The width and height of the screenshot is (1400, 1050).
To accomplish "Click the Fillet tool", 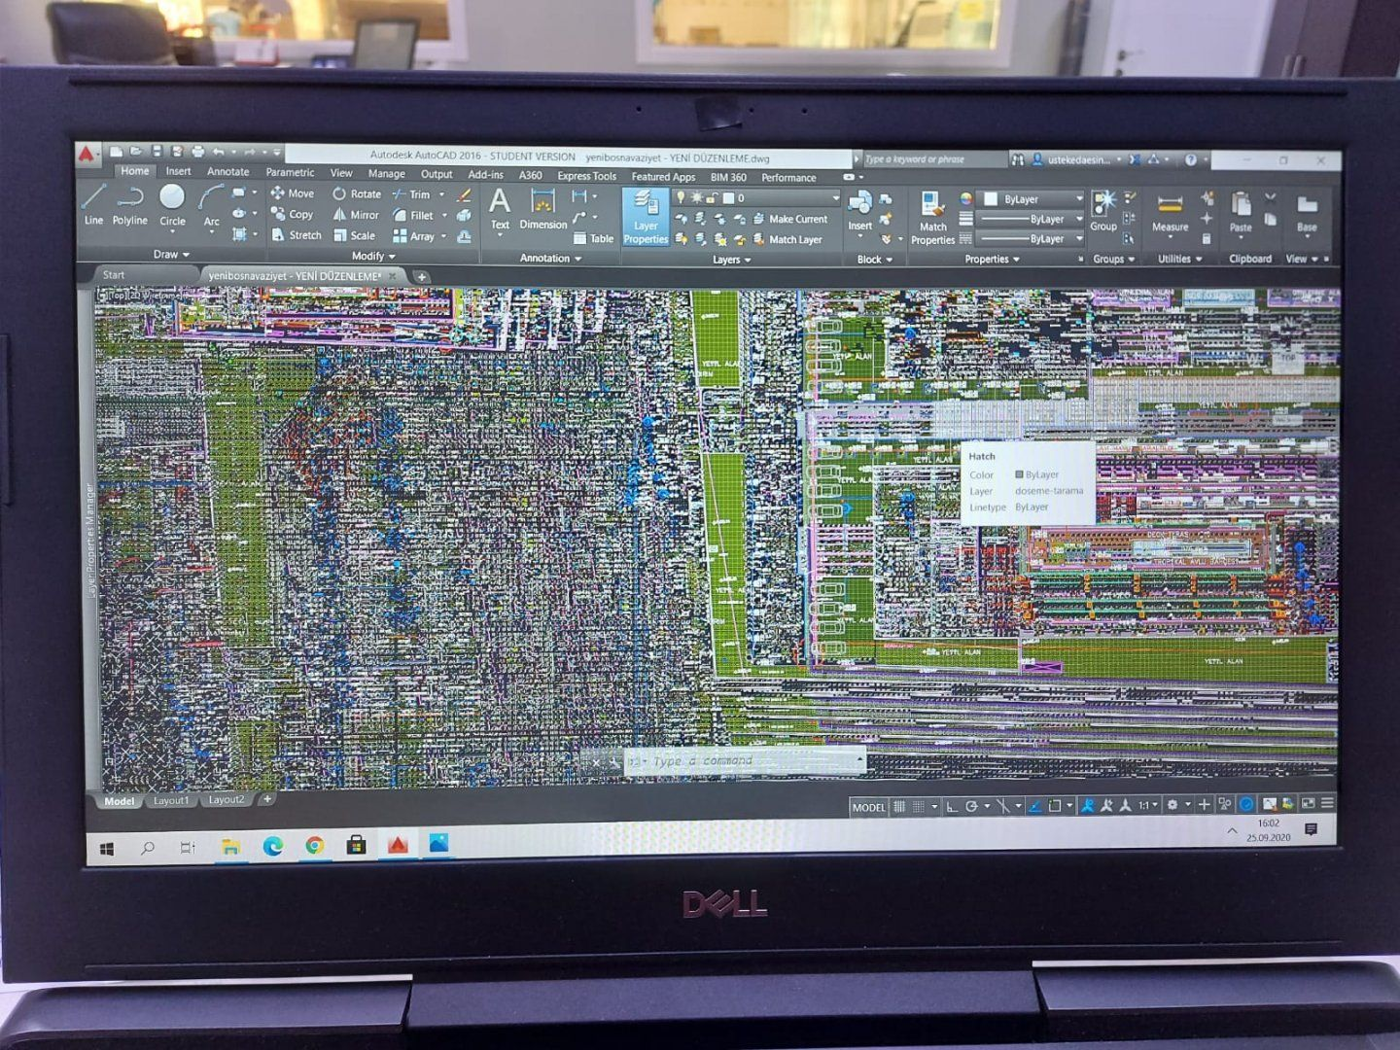I will tap(413, 215).
